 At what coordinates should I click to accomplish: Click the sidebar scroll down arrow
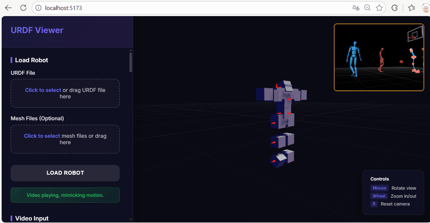pyautogui.click(x=131, y=219)
